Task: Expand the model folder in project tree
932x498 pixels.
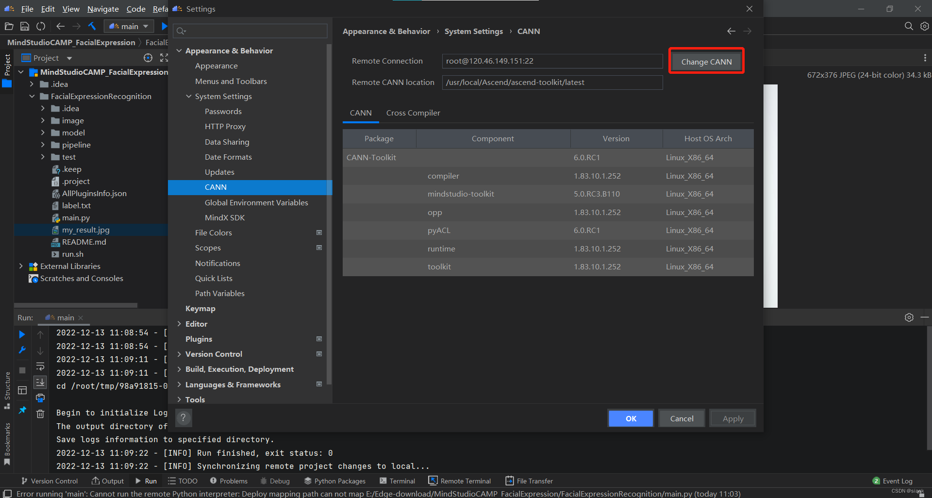Action: [x=43, y=133]
